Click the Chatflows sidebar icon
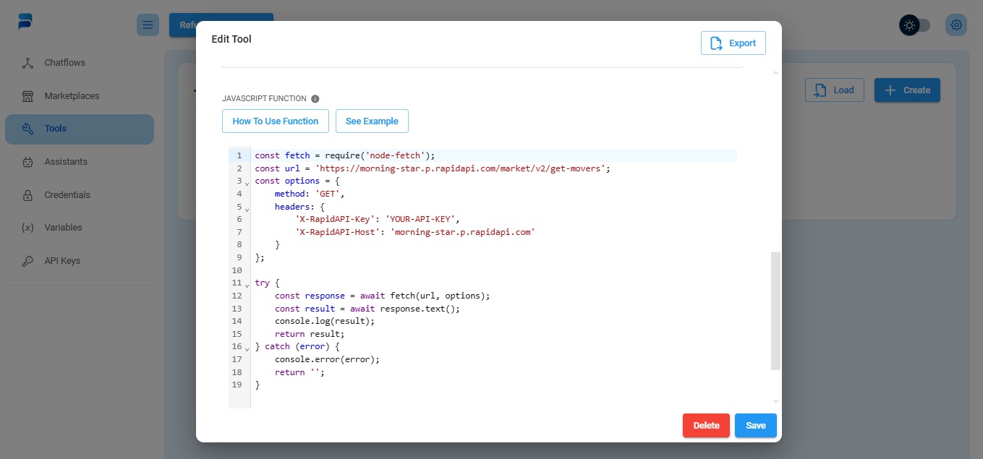The width and height of the screenshot is (983, 459). [x=28, y=63]
